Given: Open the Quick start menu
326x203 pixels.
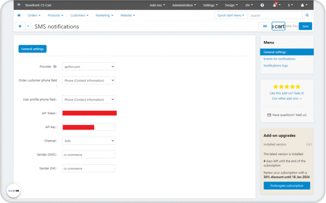Looking at the screenshot, I should tap(231, 15).
